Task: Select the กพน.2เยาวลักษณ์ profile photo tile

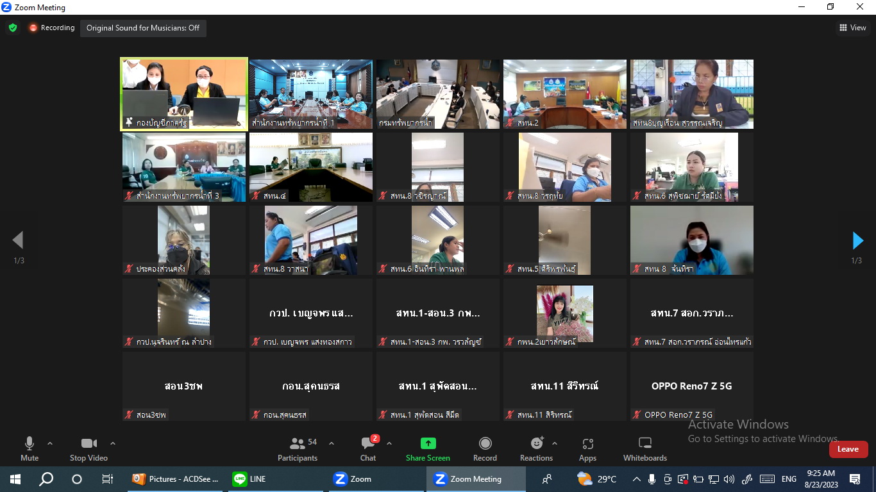Action: (565, 313)
